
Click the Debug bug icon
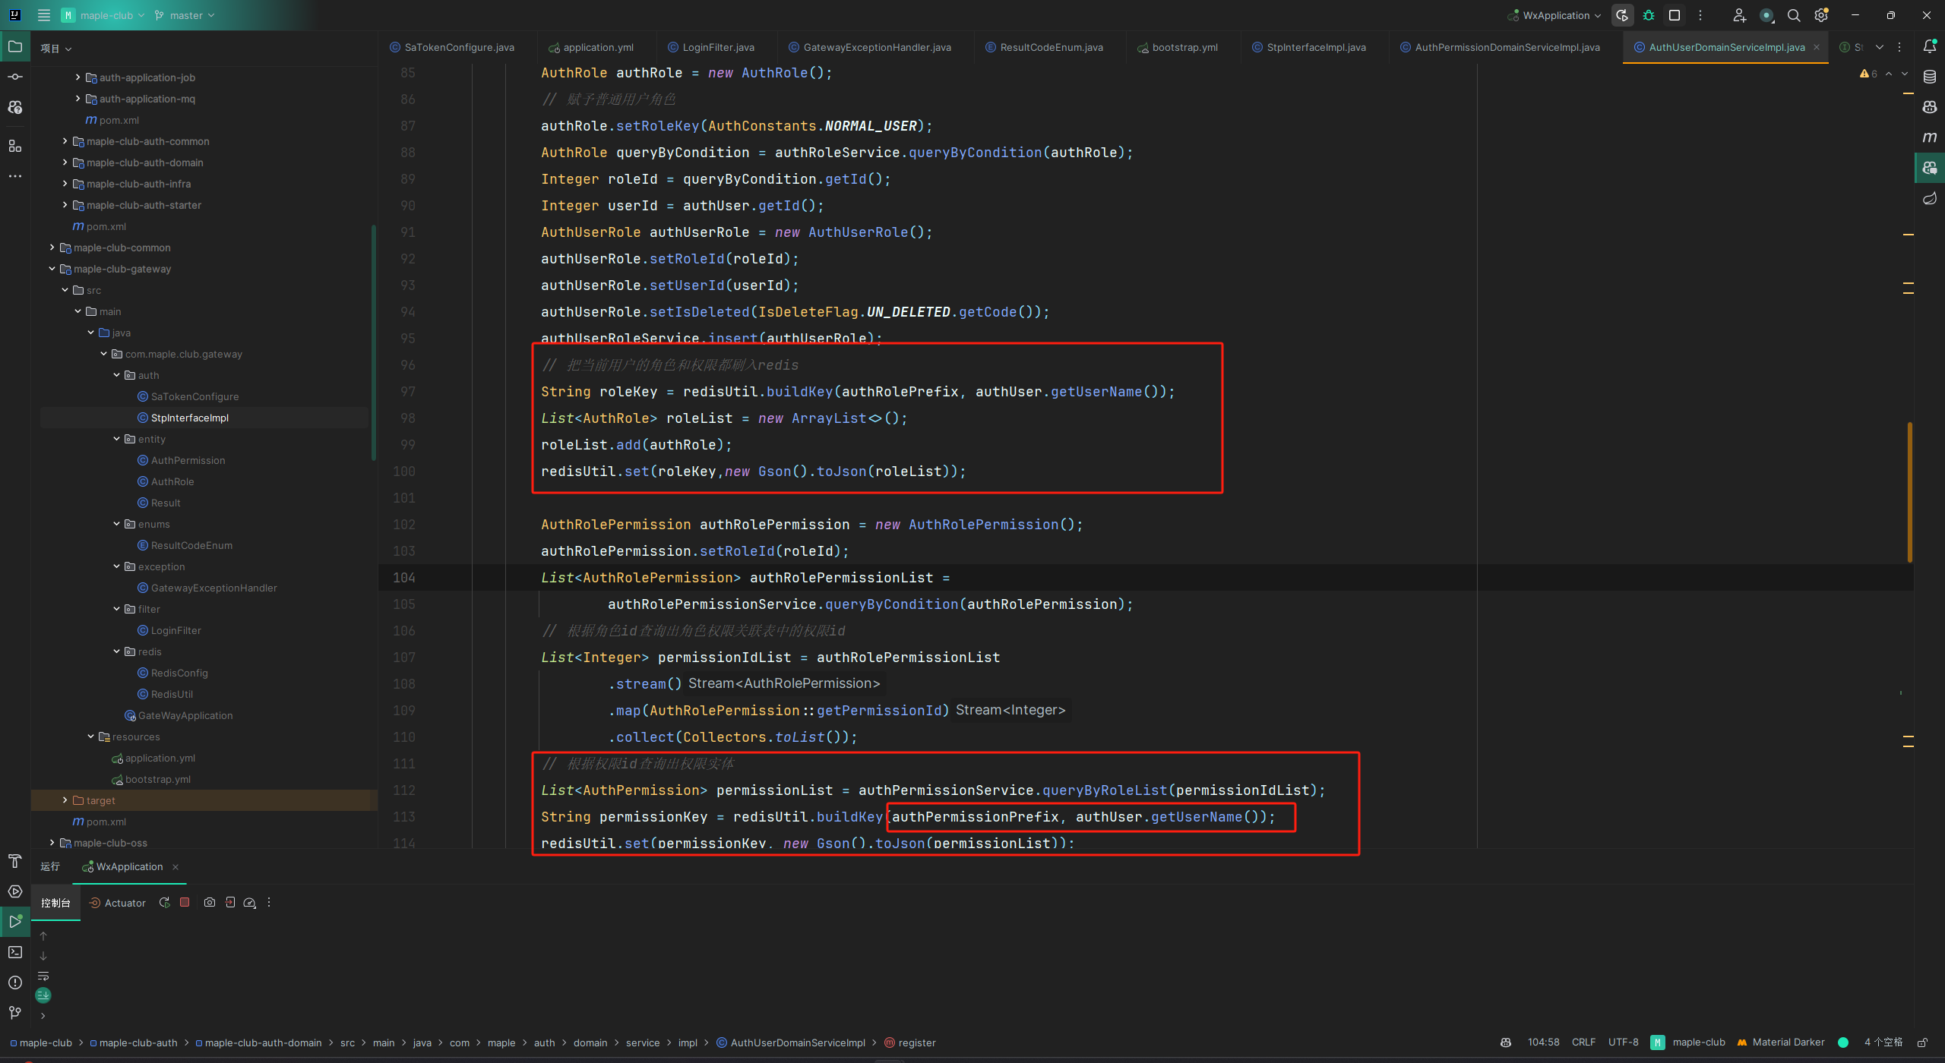point(1649,15)
